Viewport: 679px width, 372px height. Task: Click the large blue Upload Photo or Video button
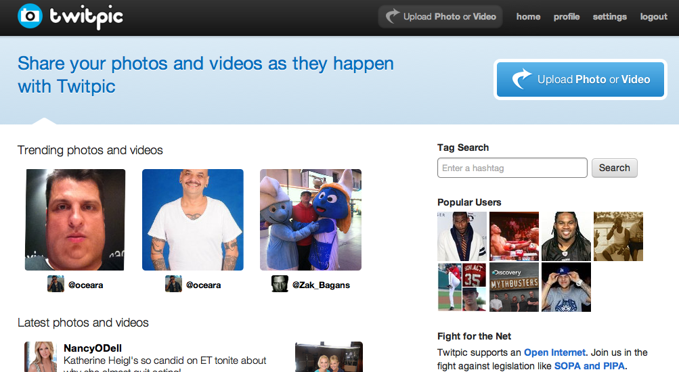click(x=580, y=80)
